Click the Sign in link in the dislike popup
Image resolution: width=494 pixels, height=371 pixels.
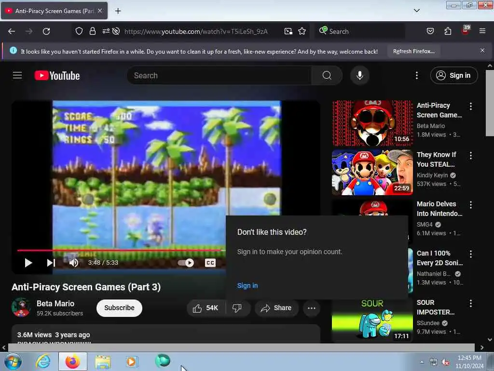tap(247, 285)
